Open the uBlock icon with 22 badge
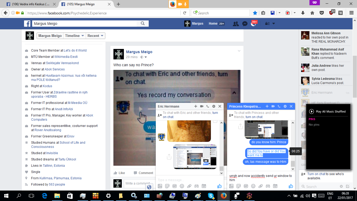This screenshot has height=201, width=357. (332, 13)
